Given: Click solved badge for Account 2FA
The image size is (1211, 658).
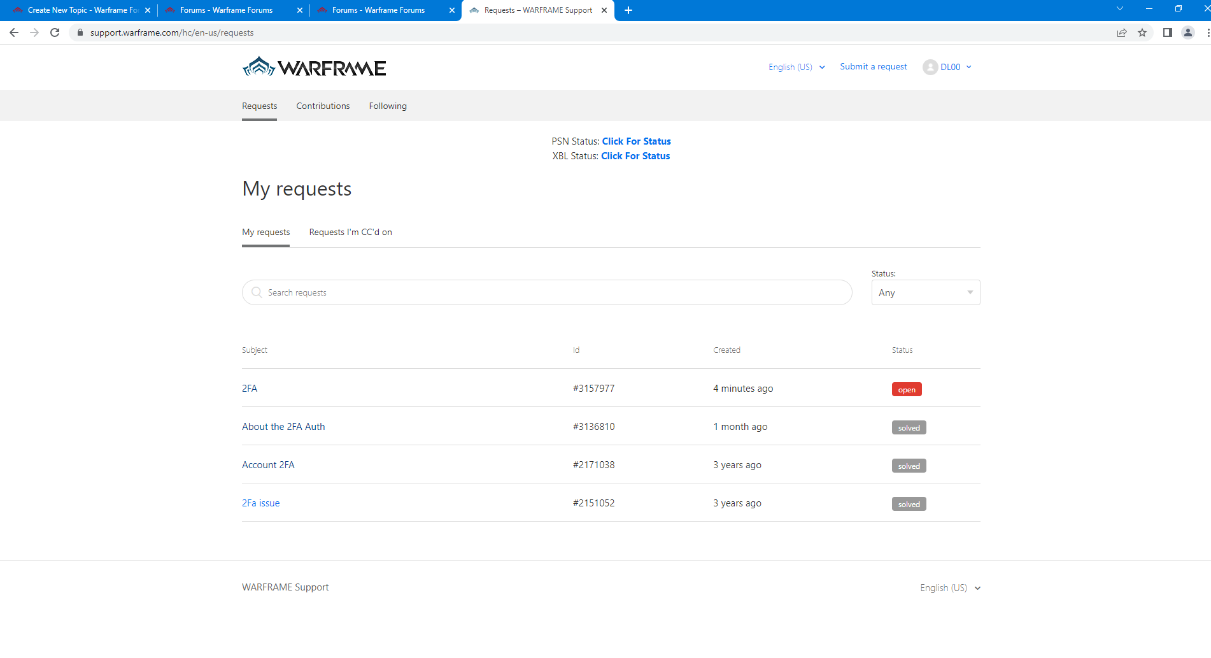Looking at the screenshot, I should pos(909,466).
